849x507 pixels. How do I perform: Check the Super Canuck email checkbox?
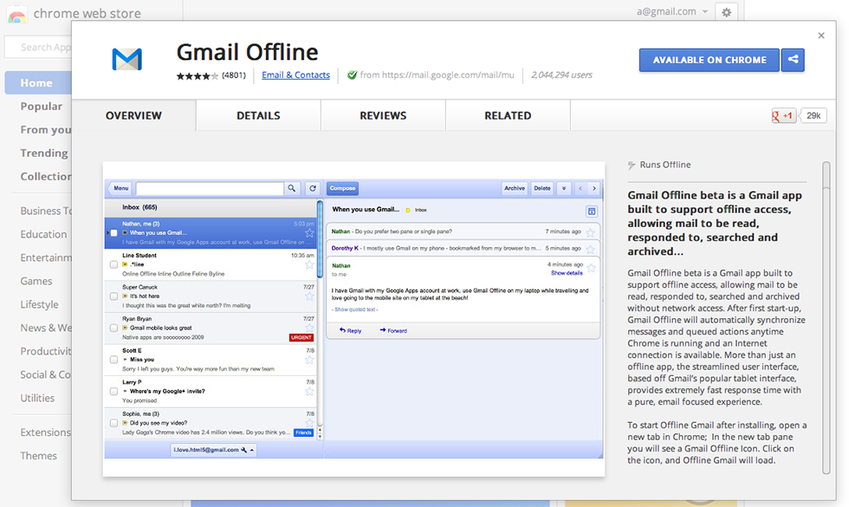point(113,296)
